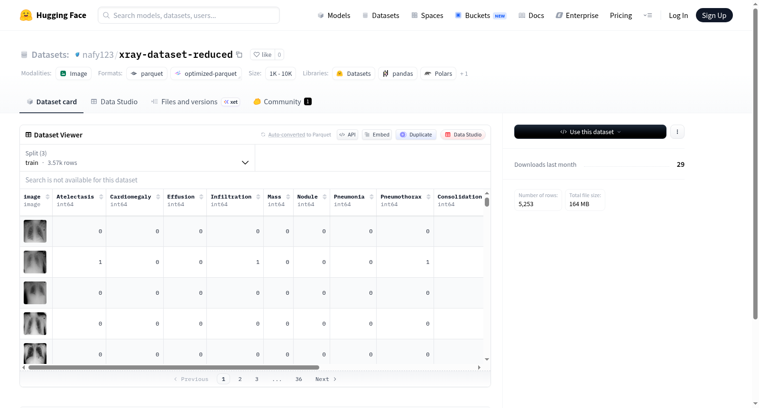Open the second row X-ray thumbnail

pos(35,262)
